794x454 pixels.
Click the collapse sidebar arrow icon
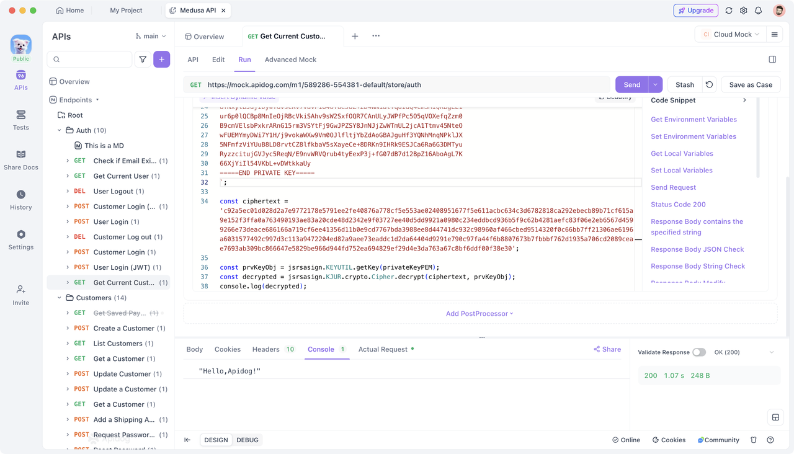pos(187,440)
